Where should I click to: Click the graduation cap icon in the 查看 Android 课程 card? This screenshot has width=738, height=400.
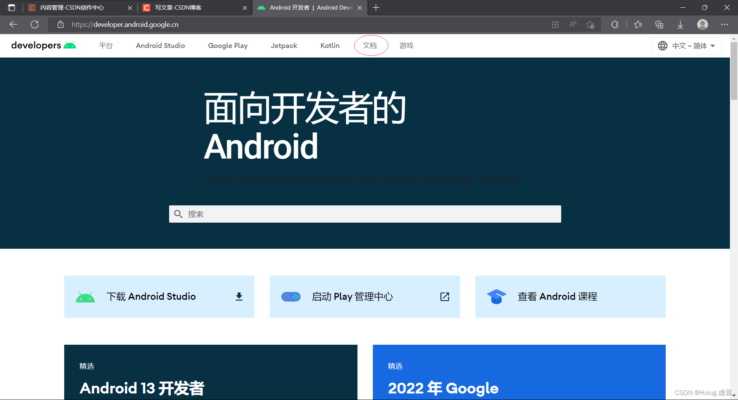pyautogui.click(x=496, y=296)
